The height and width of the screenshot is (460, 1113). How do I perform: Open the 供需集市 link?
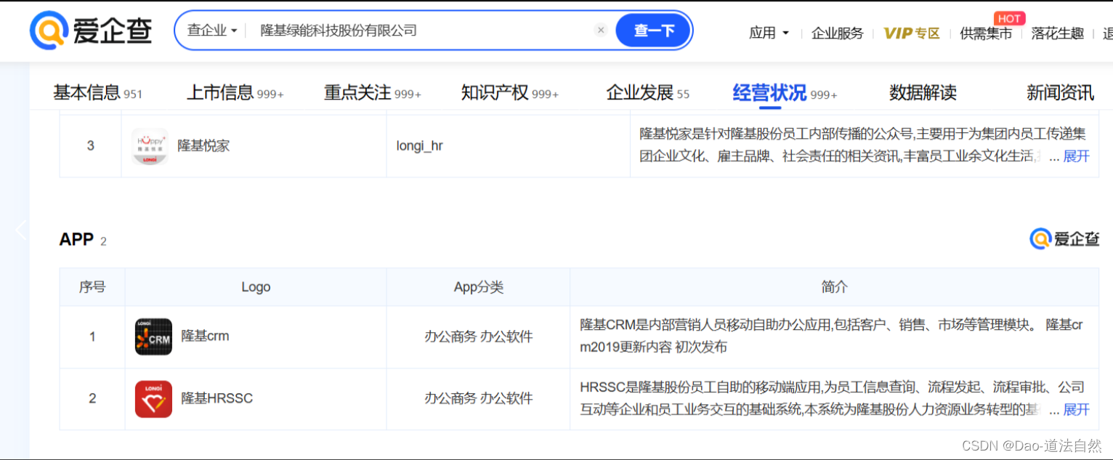click(986, 33)
